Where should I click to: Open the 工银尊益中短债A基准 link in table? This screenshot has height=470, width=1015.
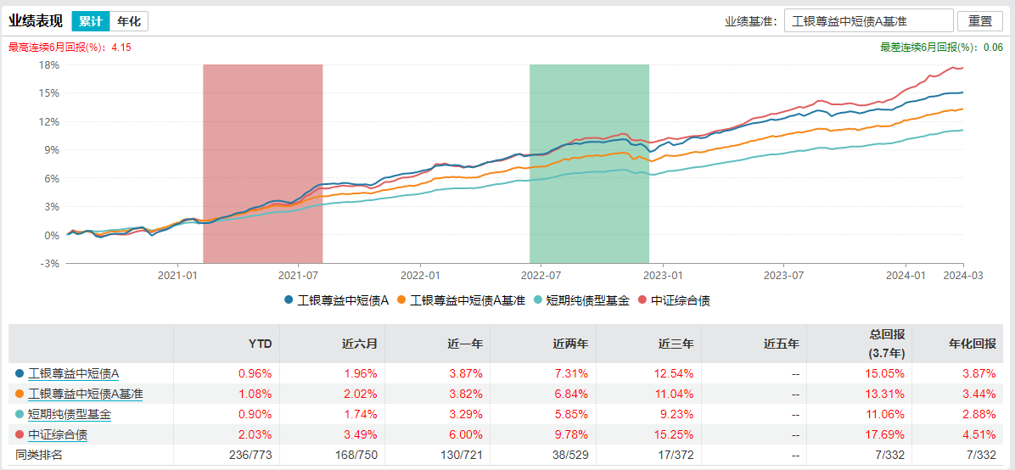click(86, 394)
